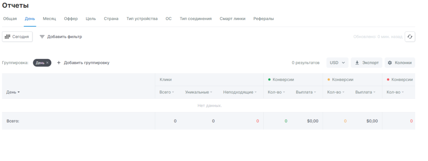
Task: Sort green Конверсии by the Выплата column
Action: click(306, 92)
